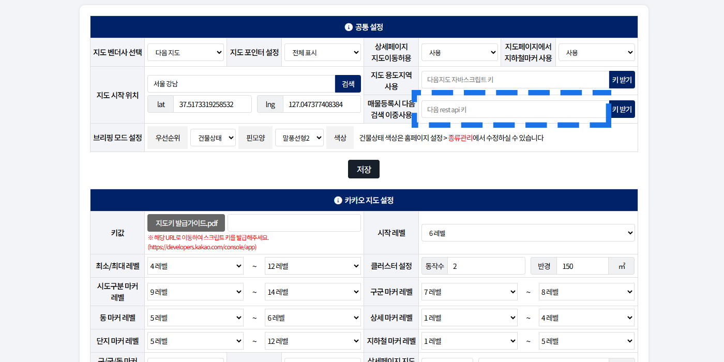Select the 우선순위 건물상태 dropdown
The image size is (724, 362).
pyautogui.click(x=213, y=138)
